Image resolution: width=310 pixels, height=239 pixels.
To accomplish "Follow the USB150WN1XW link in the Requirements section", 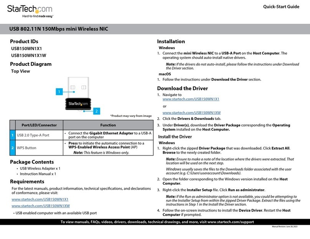I will click(41, 206).
